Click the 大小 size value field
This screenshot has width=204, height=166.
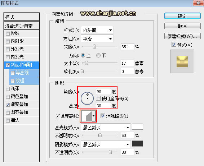[x=127, y=63]
